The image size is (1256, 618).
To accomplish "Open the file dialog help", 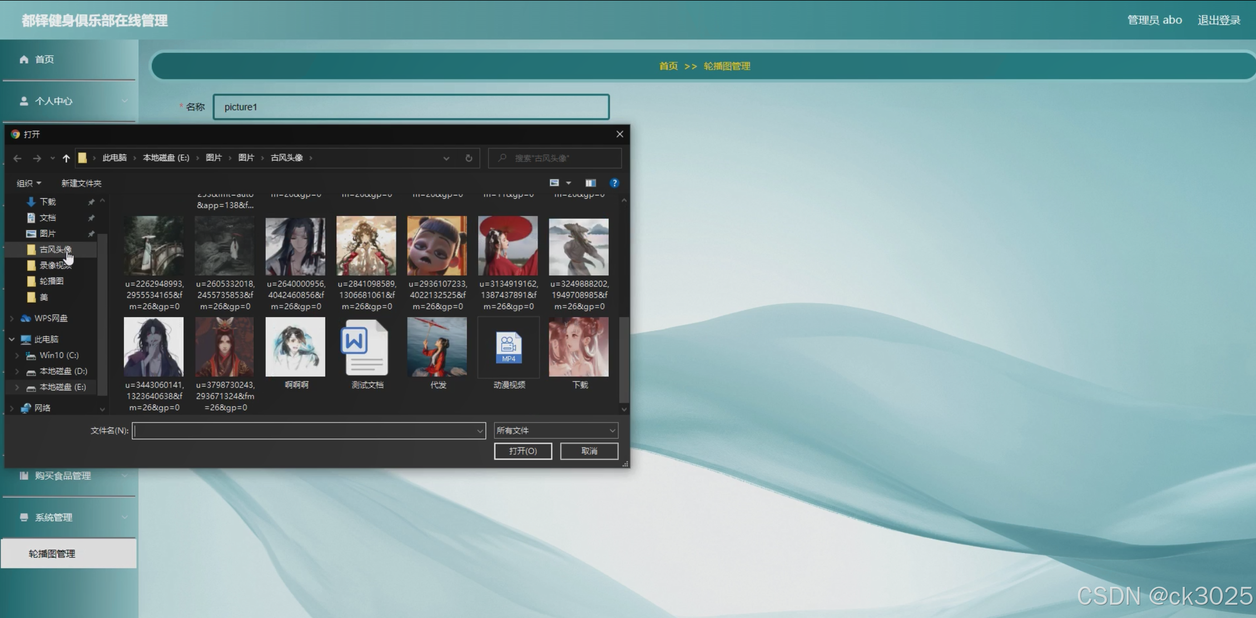I will (614, 183).
